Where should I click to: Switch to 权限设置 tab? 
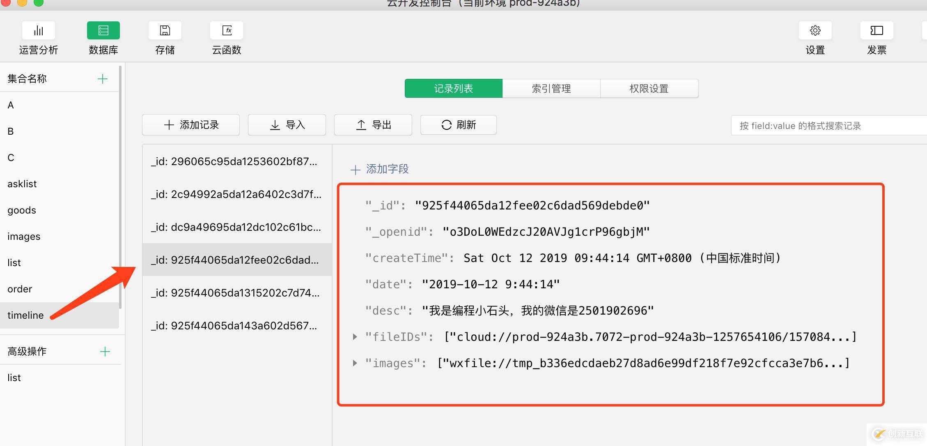click(649, 89)
